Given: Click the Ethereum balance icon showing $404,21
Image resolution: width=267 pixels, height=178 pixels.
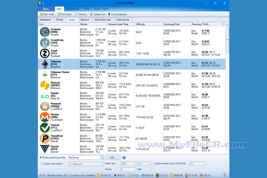Looking at the screenshot, I should pyautogui.click(x=115, y=175).
